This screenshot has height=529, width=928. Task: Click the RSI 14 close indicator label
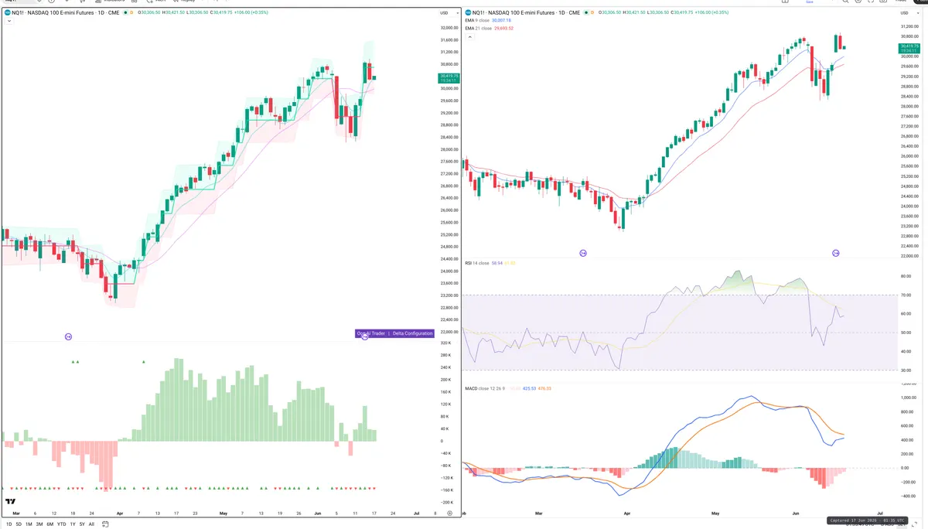(477, 263)
